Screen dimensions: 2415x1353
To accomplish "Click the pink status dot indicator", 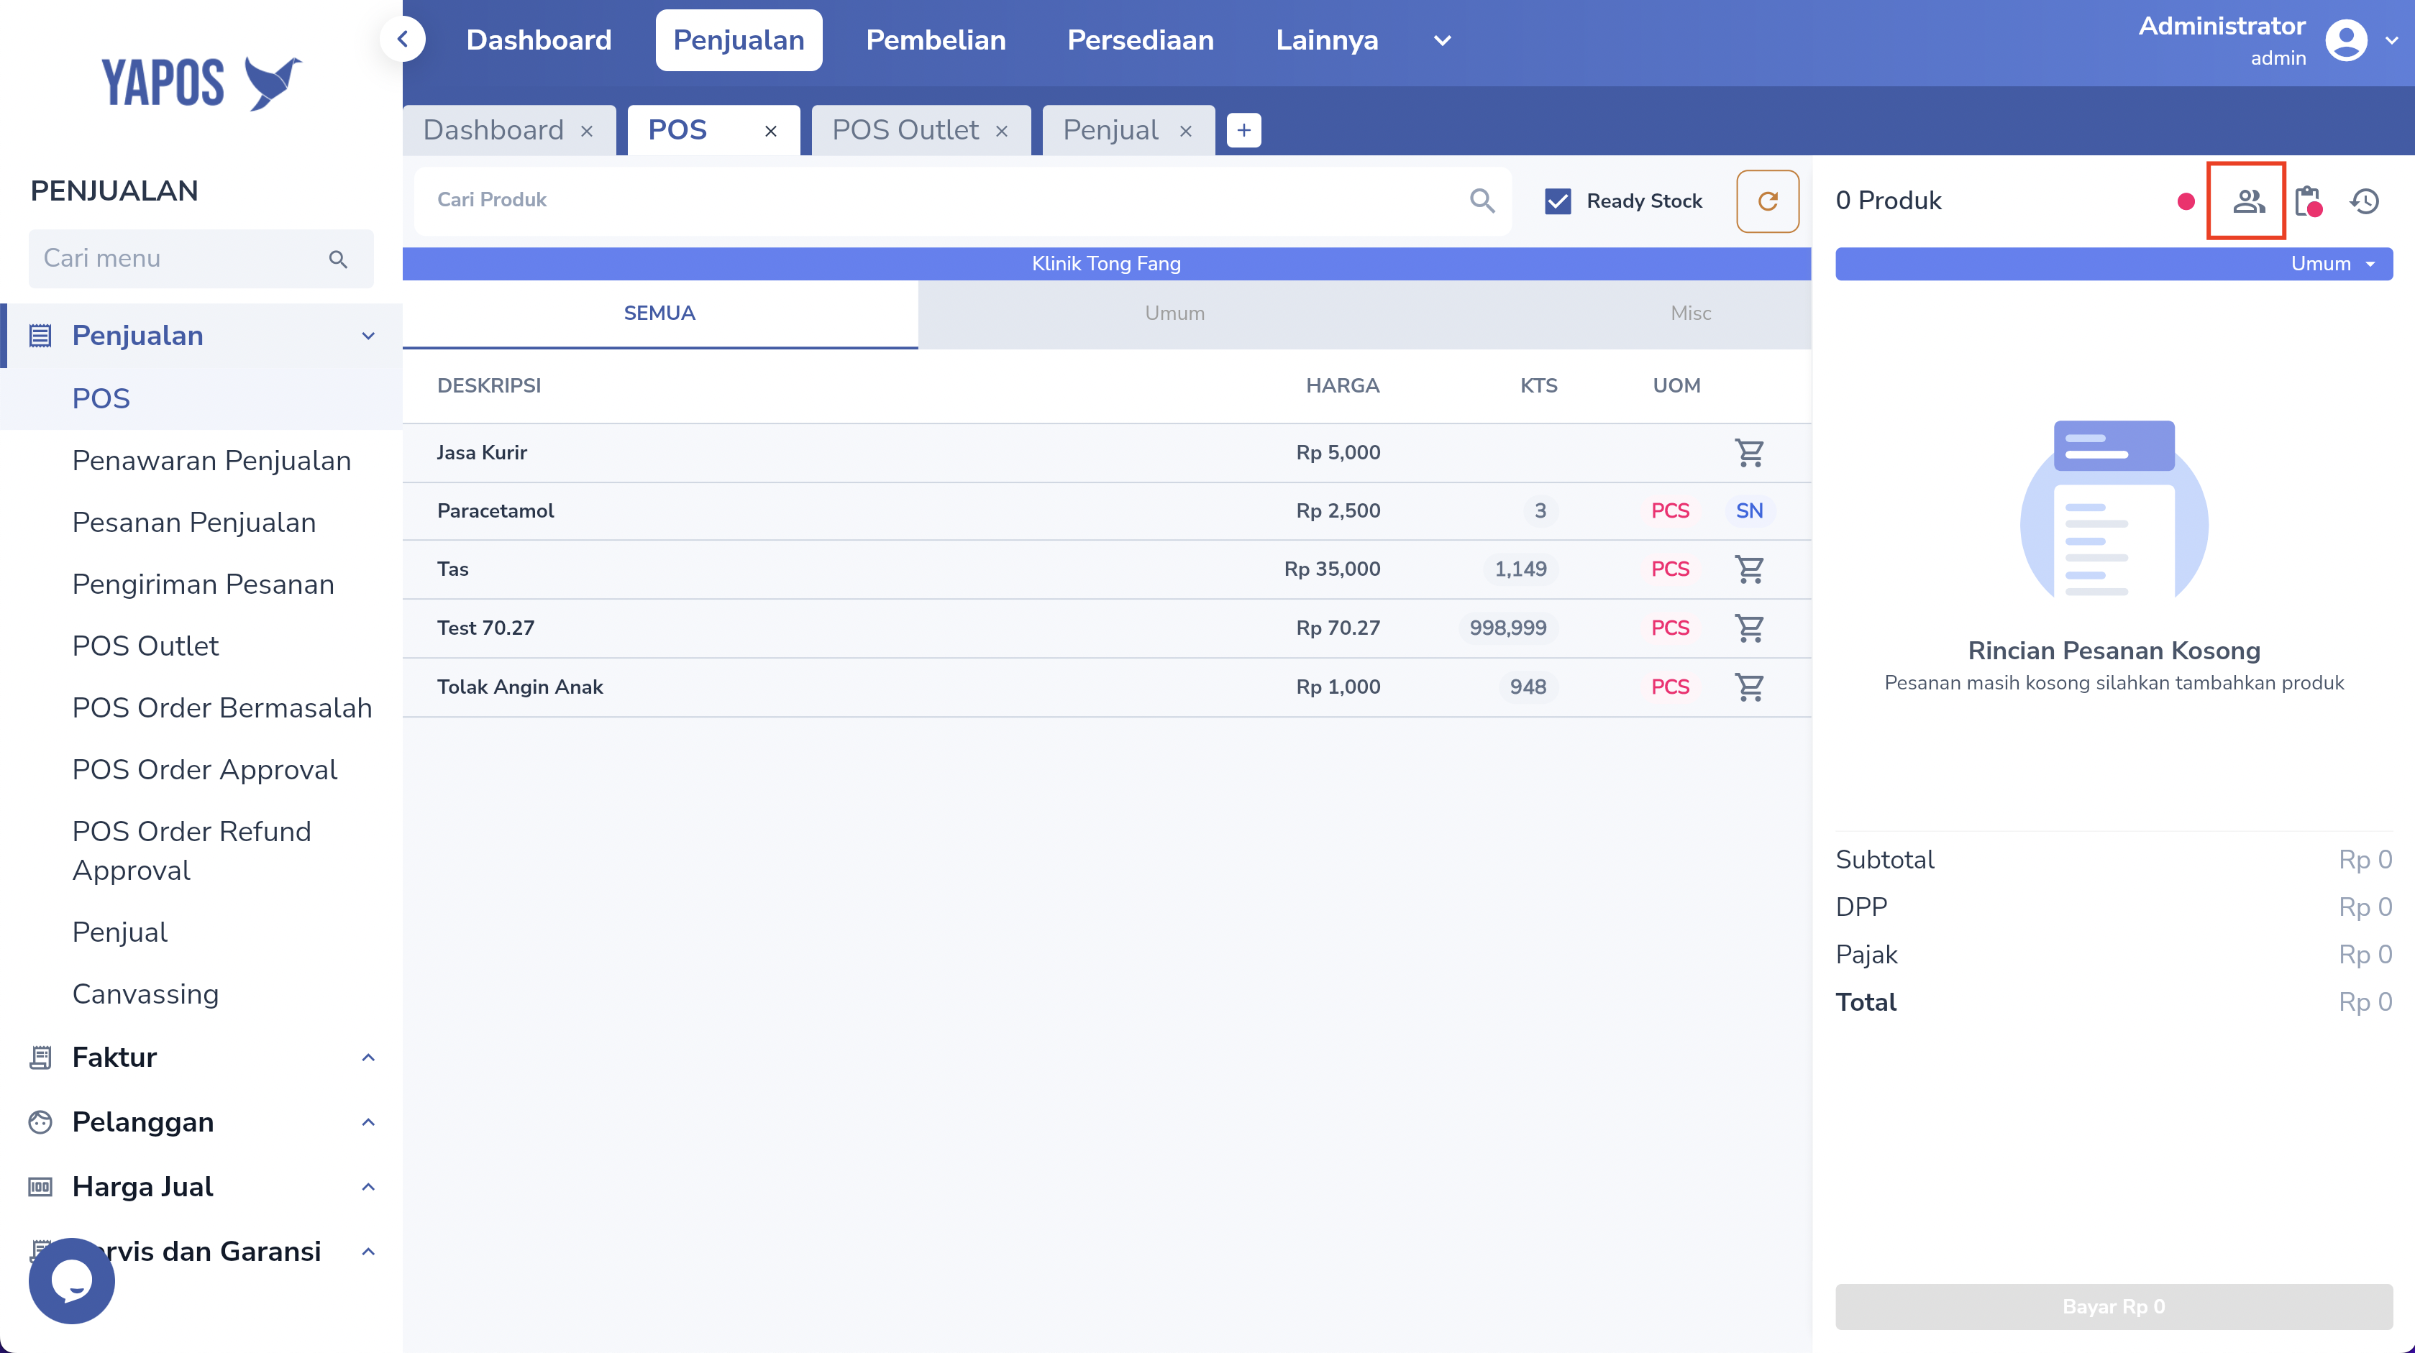I will click(2186, 201).
